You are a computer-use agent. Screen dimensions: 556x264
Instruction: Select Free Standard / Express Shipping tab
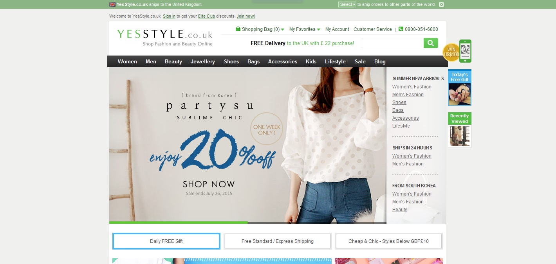click(278, 241)
